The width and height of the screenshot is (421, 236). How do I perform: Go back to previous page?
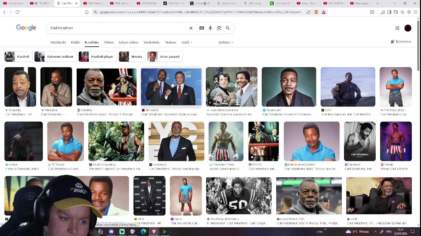pyautogui.click(x=4, y=12)
